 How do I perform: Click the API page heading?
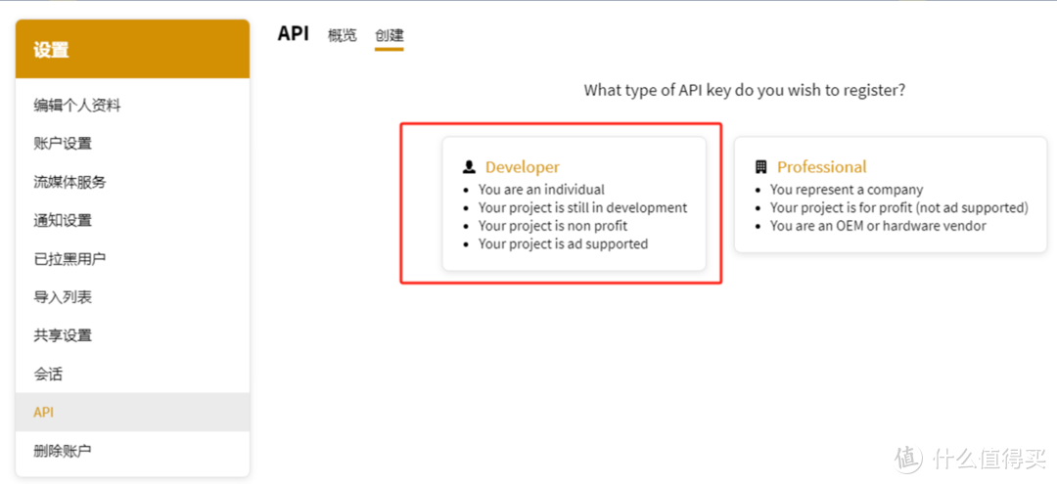(x=293, y=33)
